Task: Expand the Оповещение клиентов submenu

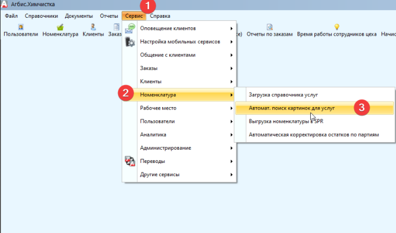Action: pyautogui.click(x=179, y=28)
